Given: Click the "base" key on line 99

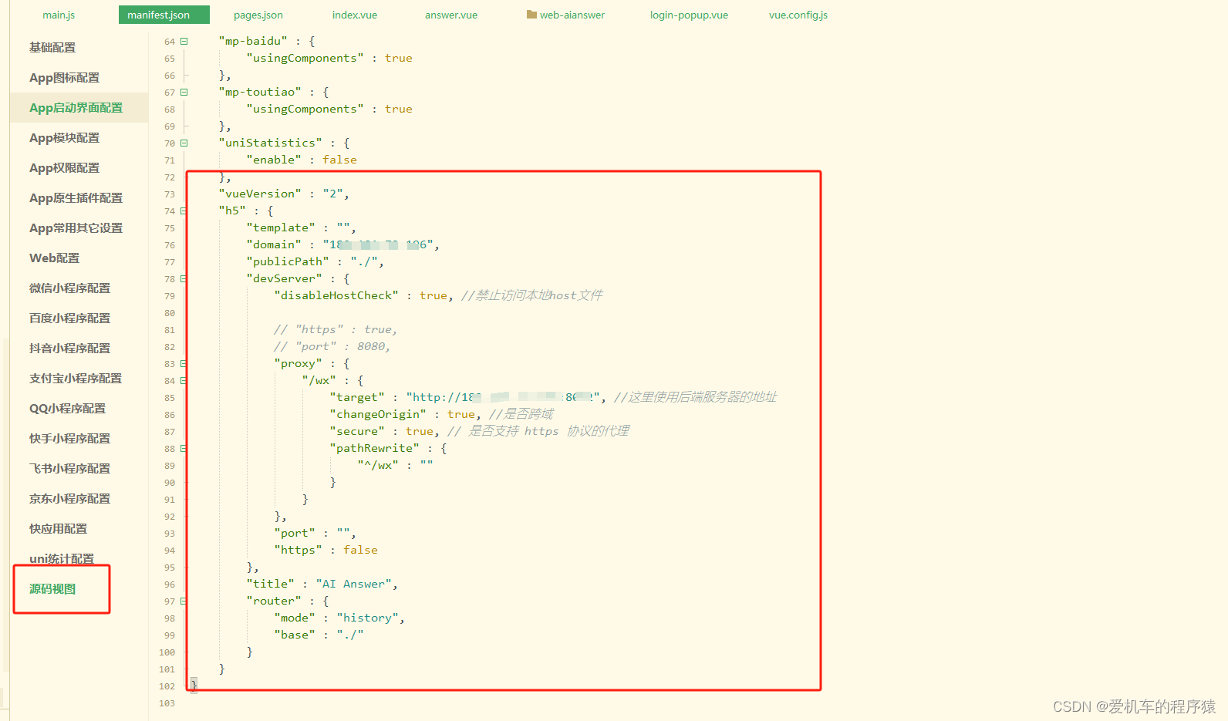Looking at the screenshot, I should click(x=295, y=635).
